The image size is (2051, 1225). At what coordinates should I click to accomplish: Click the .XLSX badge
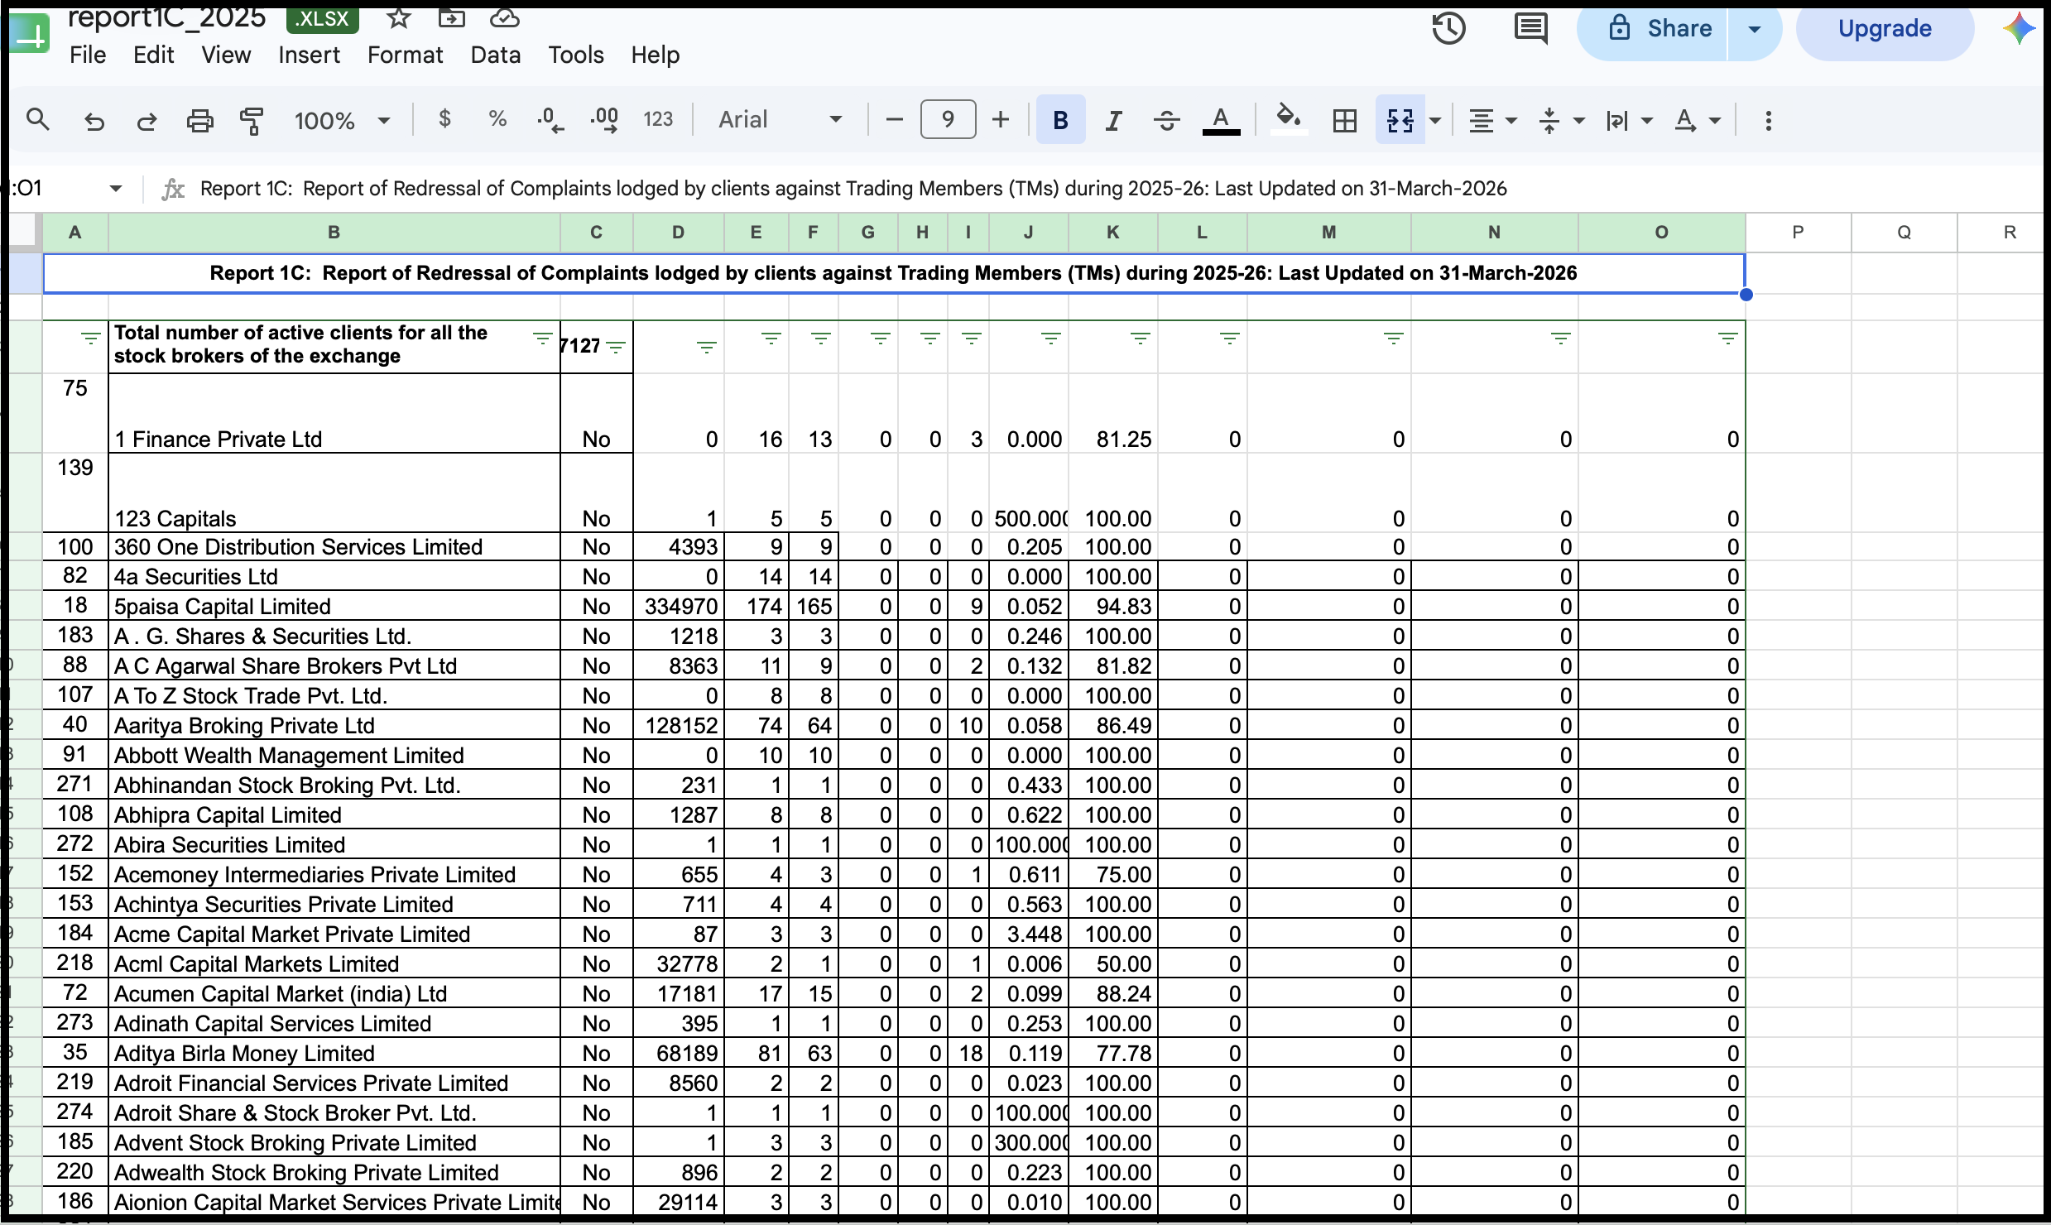pyautogui.click(x=323, y=18)
